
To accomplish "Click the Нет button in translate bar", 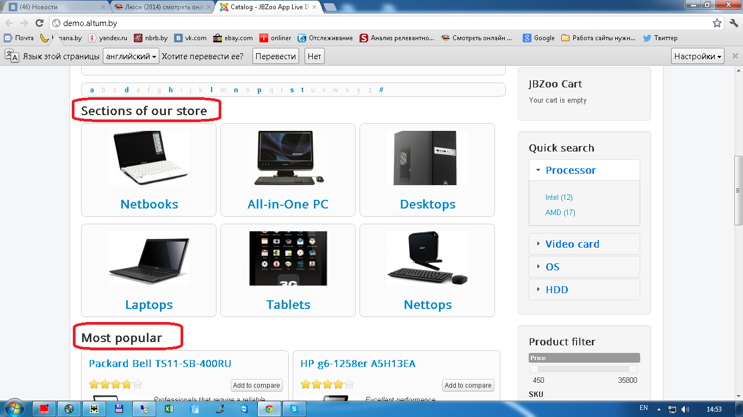I will (314, 56).
